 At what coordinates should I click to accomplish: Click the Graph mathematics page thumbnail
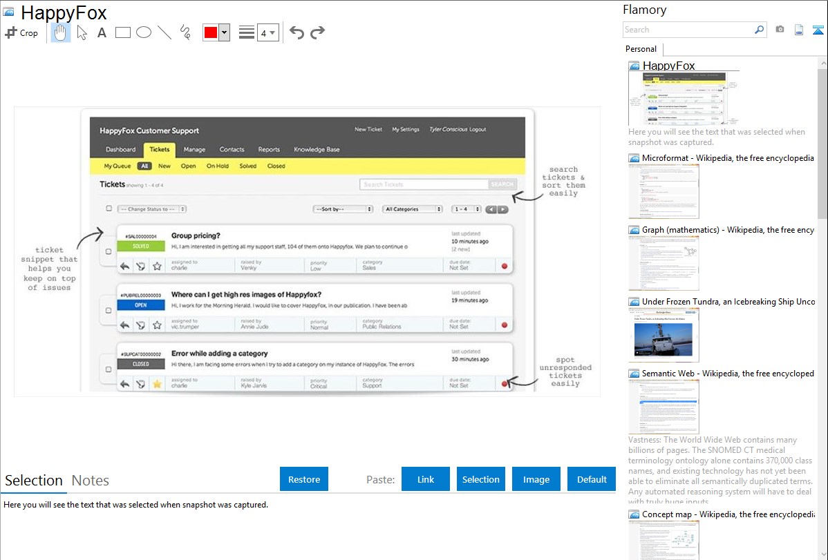[664, 263]
